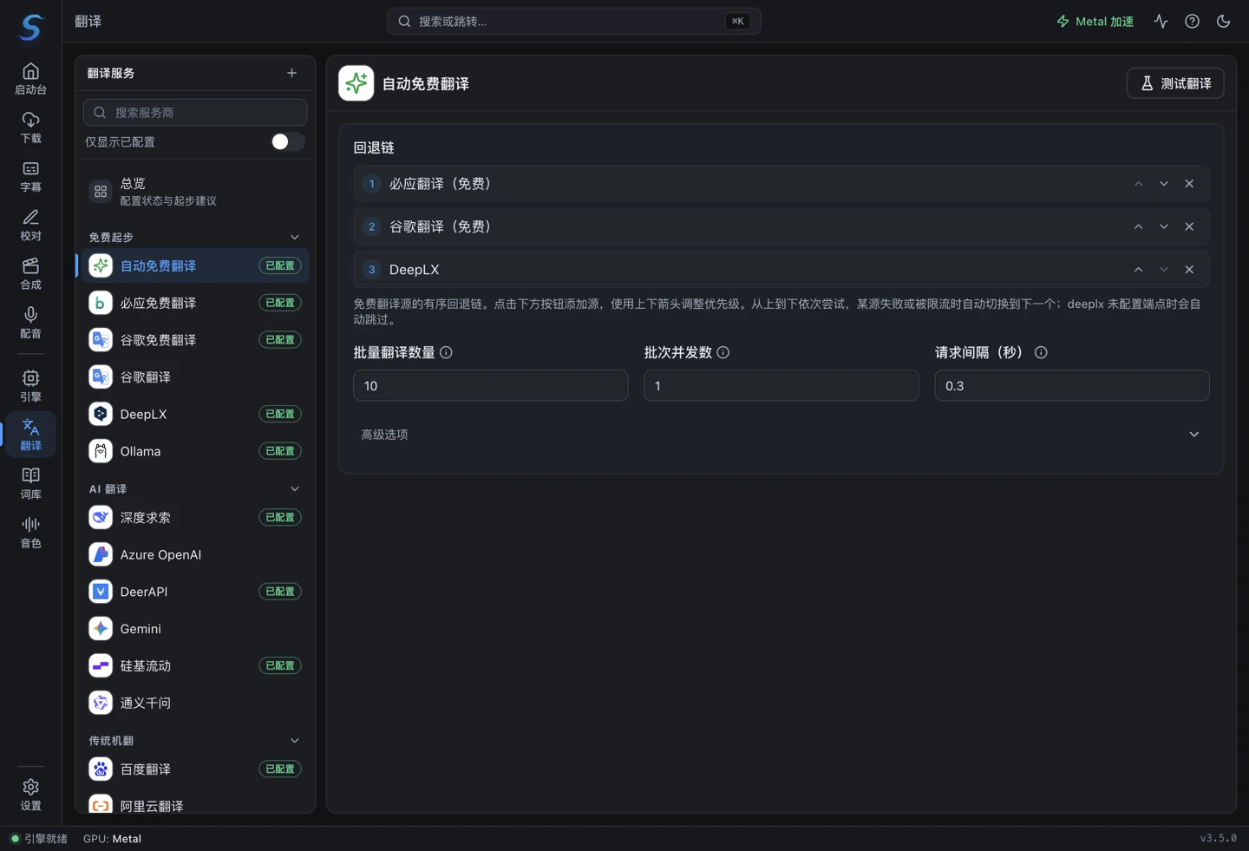This screenshot has width=1249, height=851.
Task: Open the 启动台 launcher page
Action: pos(30,79)
